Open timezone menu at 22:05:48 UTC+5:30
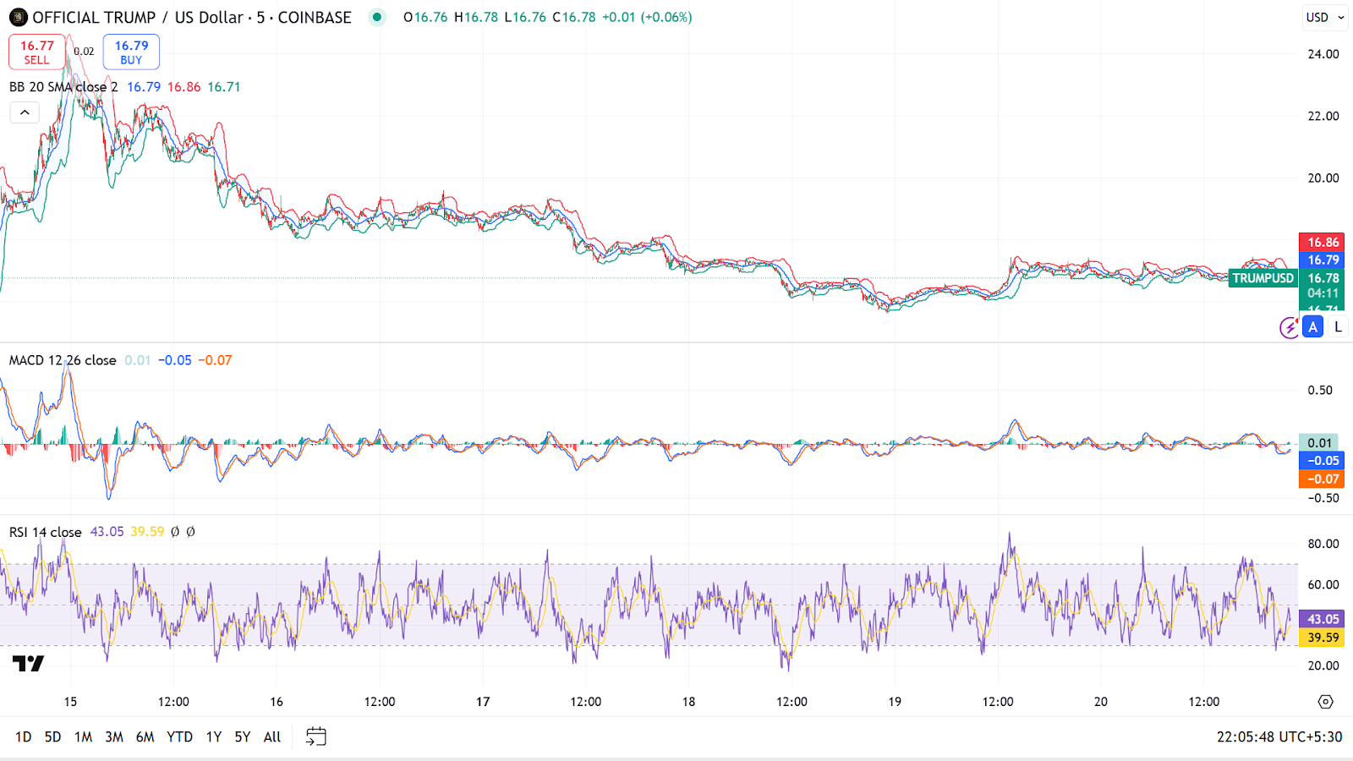The height and width of the screenshot is (761, 1353). point(1279,736)
